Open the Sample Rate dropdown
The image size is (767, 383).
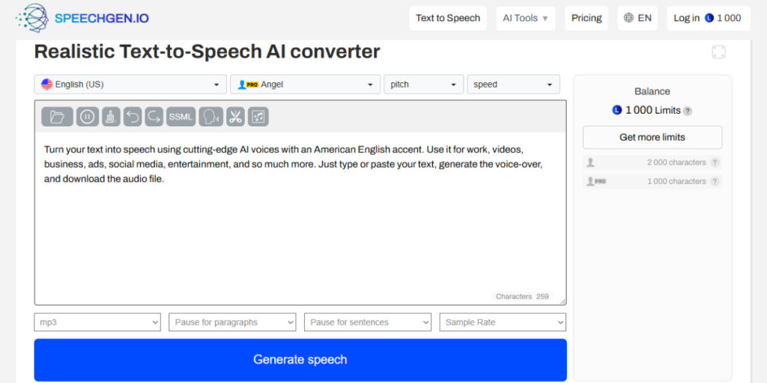tap(503, 322)
